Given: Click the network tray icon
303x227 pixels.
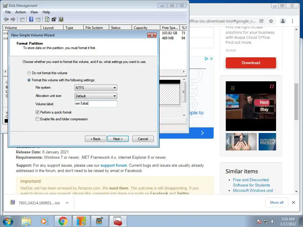Looking at the screenshot, I should tap(266, 221).
